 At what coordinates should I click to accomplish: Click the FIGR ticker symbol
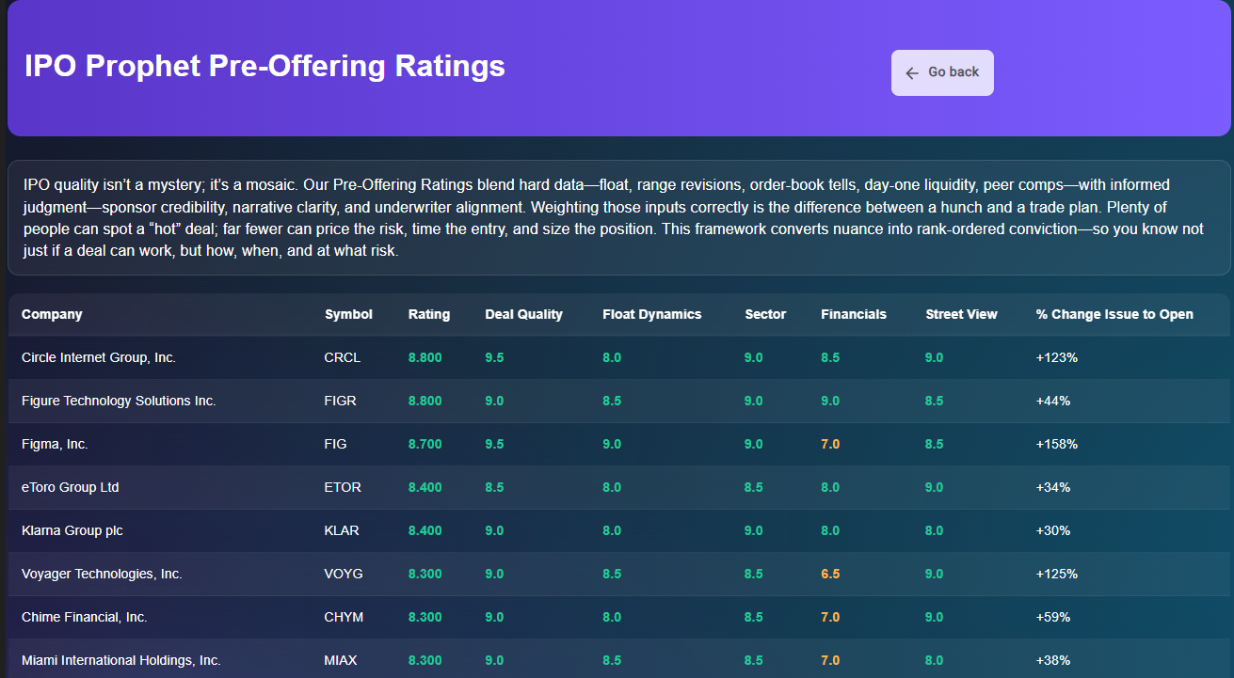tap(343, 401)
